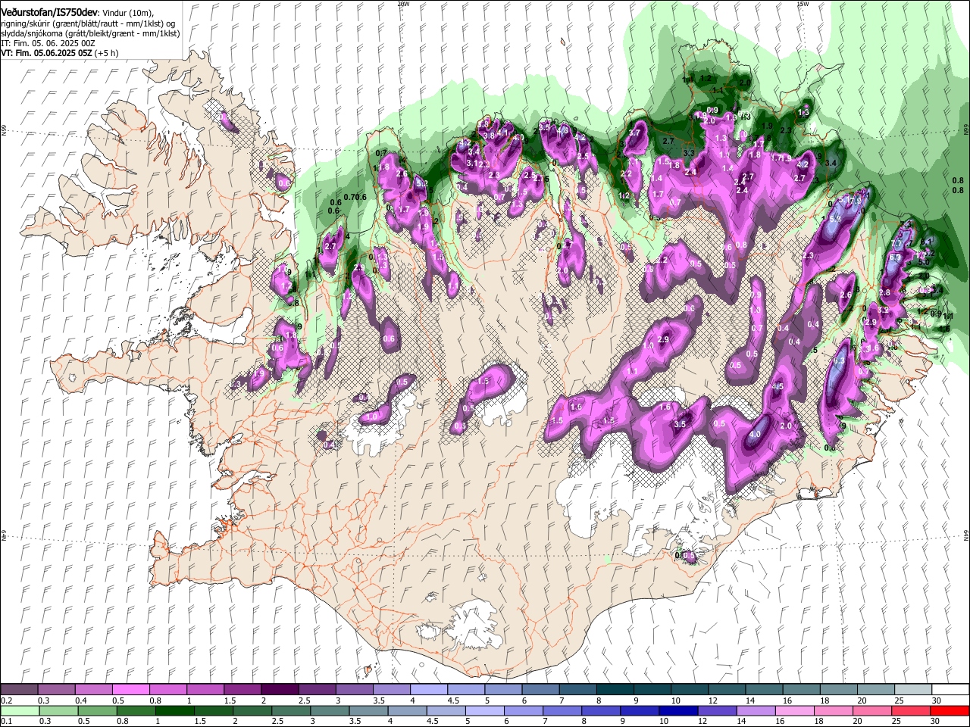Viewport: 970px width, 727px height.
Task: Click the '6.3' precipitation value in the east
Action: (837, 362)
